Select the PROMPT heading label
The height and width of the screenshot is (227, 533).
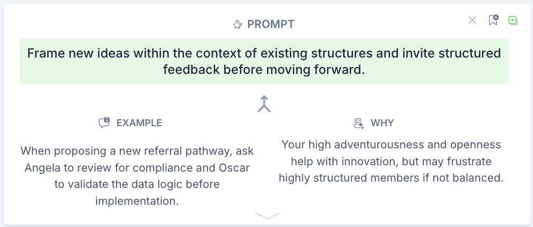pos(271,24)
